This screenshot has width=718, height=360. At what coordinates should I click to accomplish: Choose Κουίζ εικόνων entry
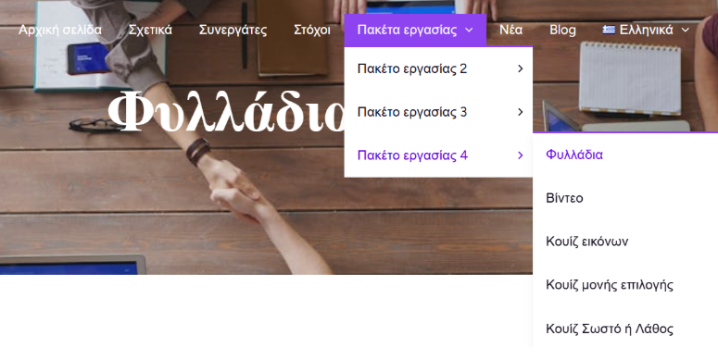586,242
